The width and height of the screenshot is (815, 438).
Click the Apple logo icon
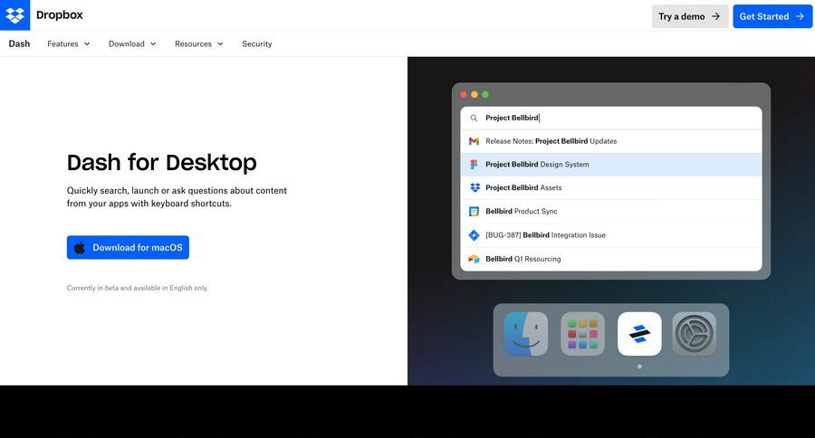tap(80, 247)
